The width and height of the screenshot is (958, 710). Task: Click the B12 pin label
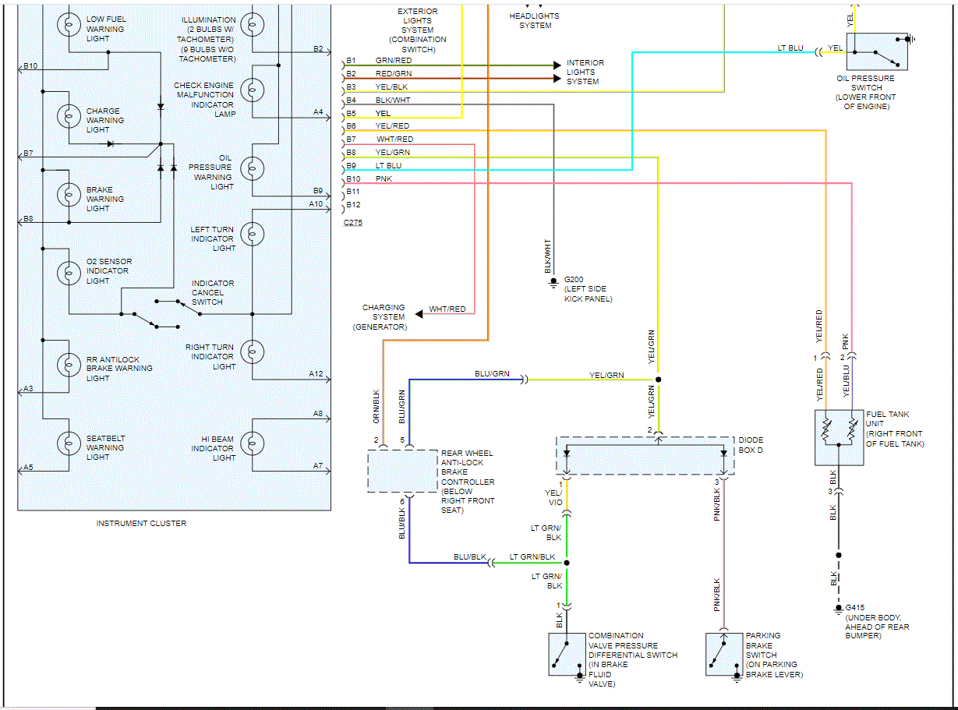pyautogui.click(x=353, y=205)
